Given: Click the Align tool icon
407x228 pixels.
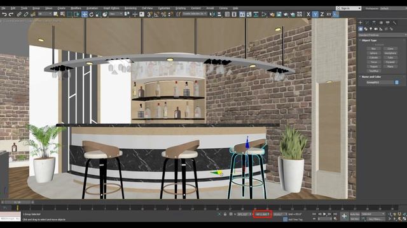Looking at the screenshot, I should (219, 15).
